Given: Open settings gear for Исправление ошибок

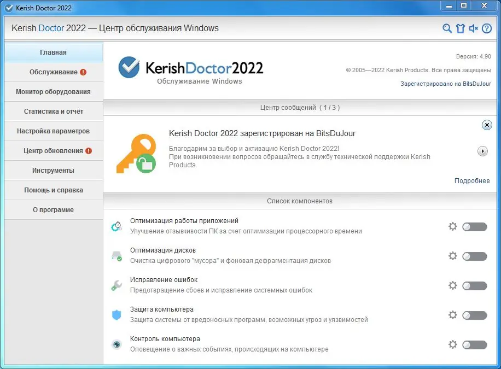Looking at the screenshot, I should tap(453, 285).
